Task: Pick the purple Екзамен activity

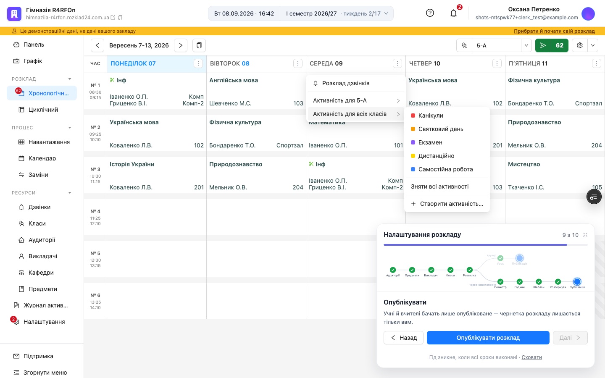Action: [447, 142]
